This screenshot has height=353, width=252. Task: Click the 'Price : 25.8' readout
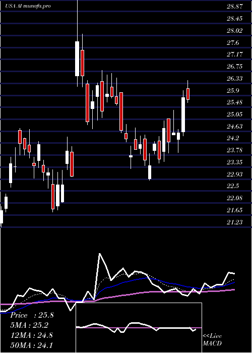pos(32,315)
